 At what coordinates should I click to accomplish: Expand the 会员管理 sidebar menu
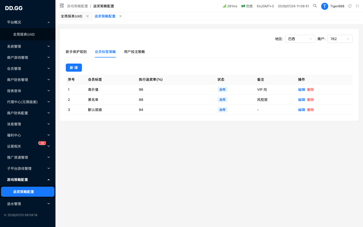pyautogui.click(x=28, y=69)
